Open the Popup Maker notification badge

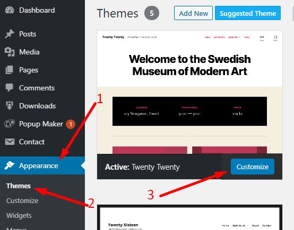(71, 124)
